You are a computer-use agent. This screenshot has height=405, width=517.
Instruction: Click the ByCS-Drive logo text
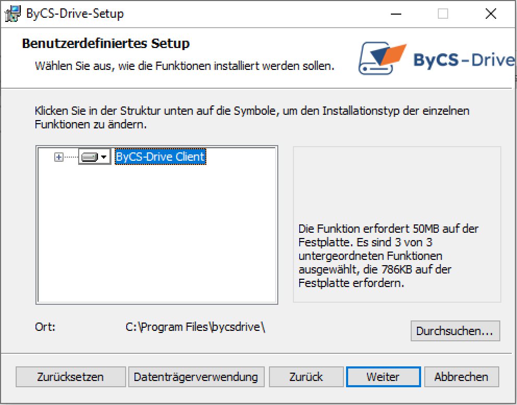tap(464, 59)
